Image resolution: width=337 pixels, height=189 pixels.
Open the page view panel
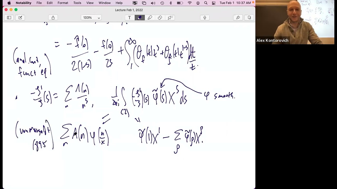pyautogui.click(x=249, y=18)
